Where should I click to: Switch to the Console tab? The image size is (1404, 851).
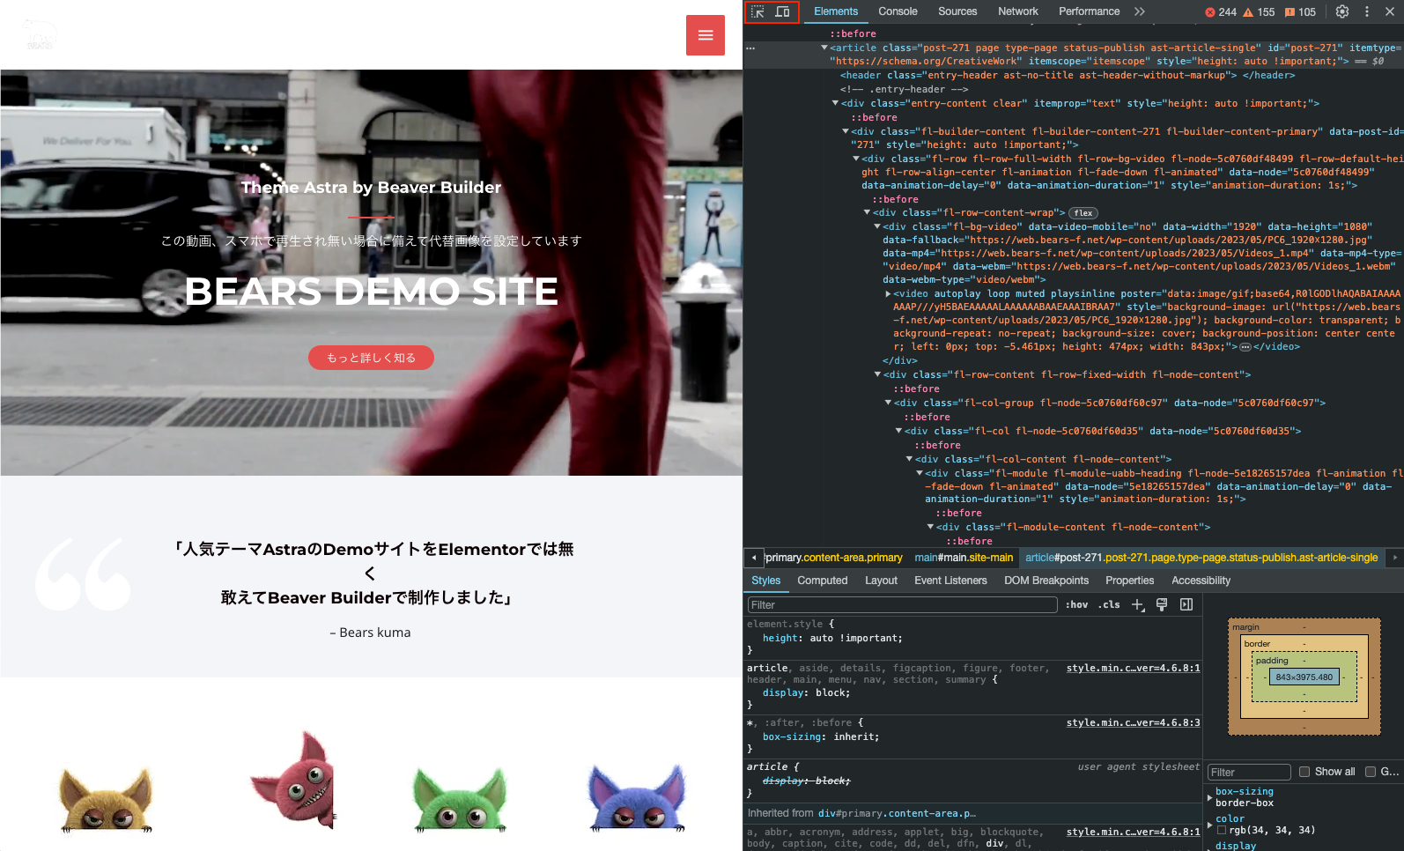pos(898,11)
